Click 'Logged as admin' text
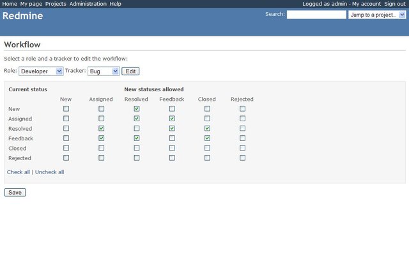The height and width of the screenshot is (266, 409). coord(325,4)
